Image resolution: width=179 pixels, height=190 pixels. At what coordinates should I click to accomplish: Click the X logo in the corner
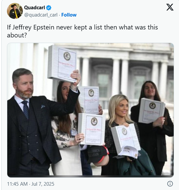pos(170,7)
